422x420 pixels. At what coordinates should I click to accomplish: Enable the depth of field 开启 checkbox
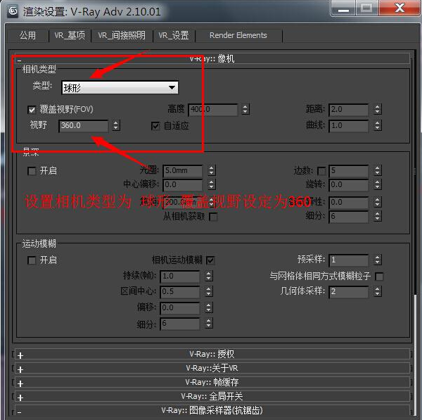tap(32, 171)
